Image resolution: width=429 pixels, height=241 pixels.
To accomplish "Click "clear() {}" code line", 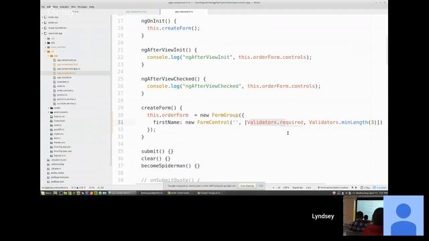I will pos(156,159).
